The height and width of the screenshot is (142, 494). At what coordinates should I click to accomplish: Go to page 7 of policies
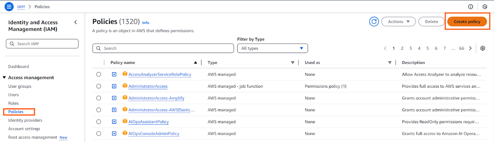point(445,48)
